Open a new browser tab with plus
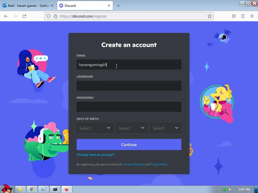The height and width of the screenshot is (193, 258). click(x=118, y=6)
